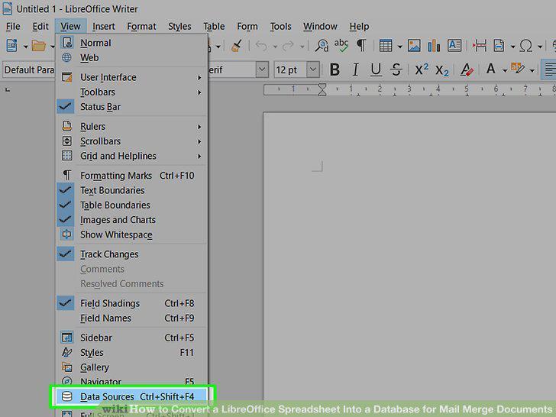Click the Clear Direct Formatting icon
The image size is (556, 417).
(467, 69)
